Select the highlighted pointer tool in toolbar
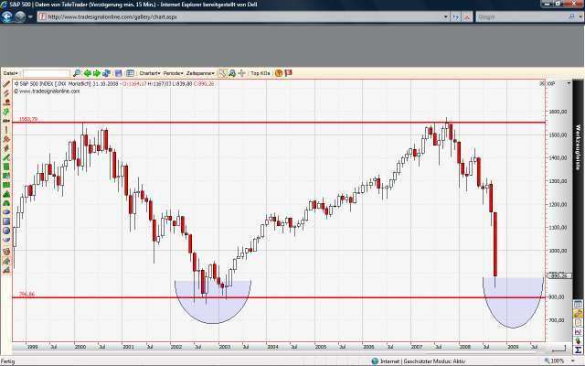This screenshot has width=585, height=366. (x=222, y=73)
